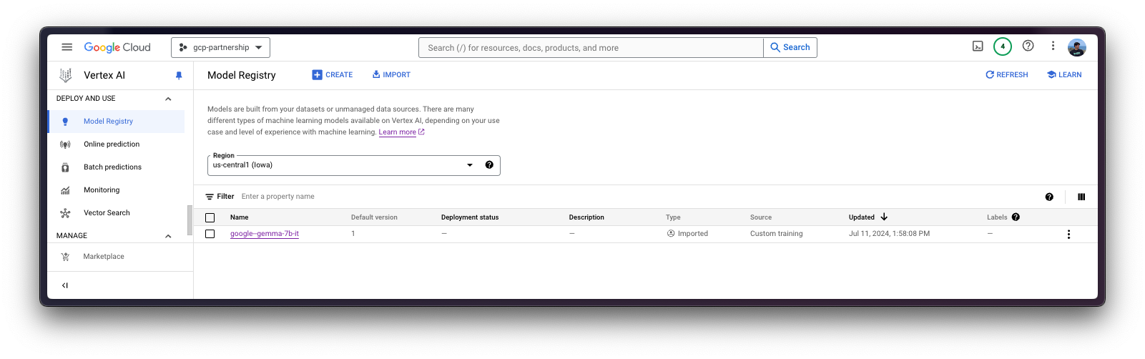
Task: Open the LEARN panel
Action: tap(1064, 75)
